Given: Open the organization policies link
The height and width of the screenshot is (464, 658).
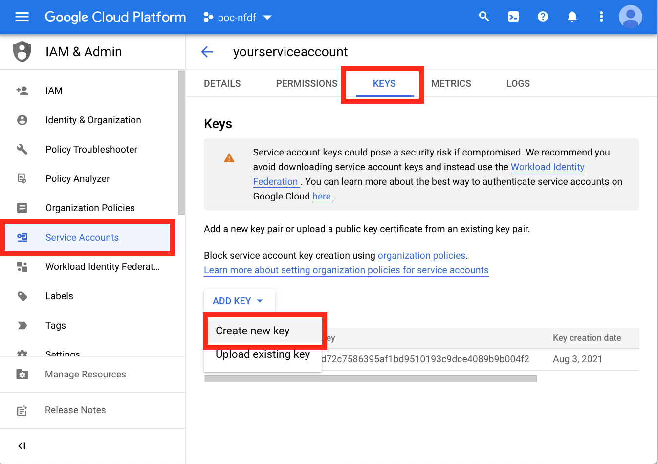Looking at the screenshot, I should click(x=421, y=256).
